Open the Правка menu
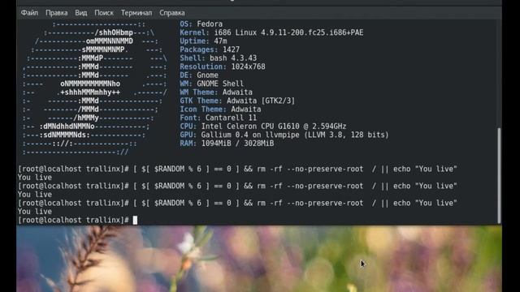Viewport: 520px width, 292px height. [56, 13]
